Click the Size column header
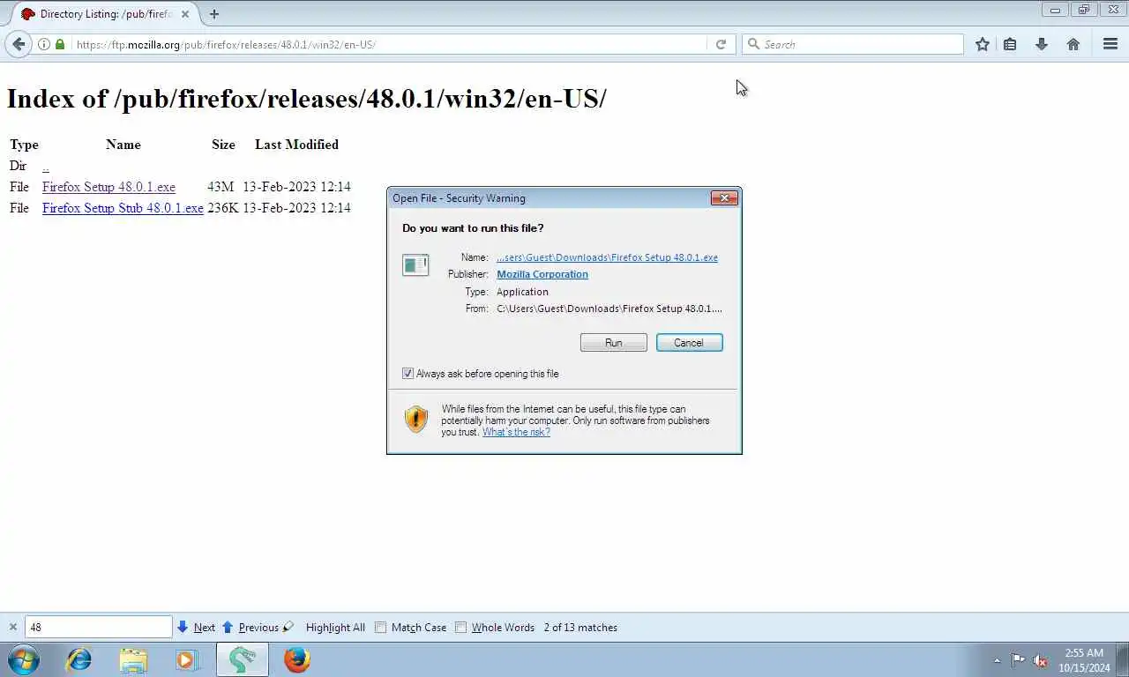 click(x=223, y=145)
